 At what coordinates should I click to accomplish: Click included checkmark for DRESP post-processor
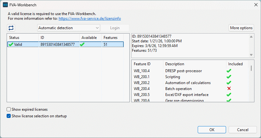pos(229,71)
